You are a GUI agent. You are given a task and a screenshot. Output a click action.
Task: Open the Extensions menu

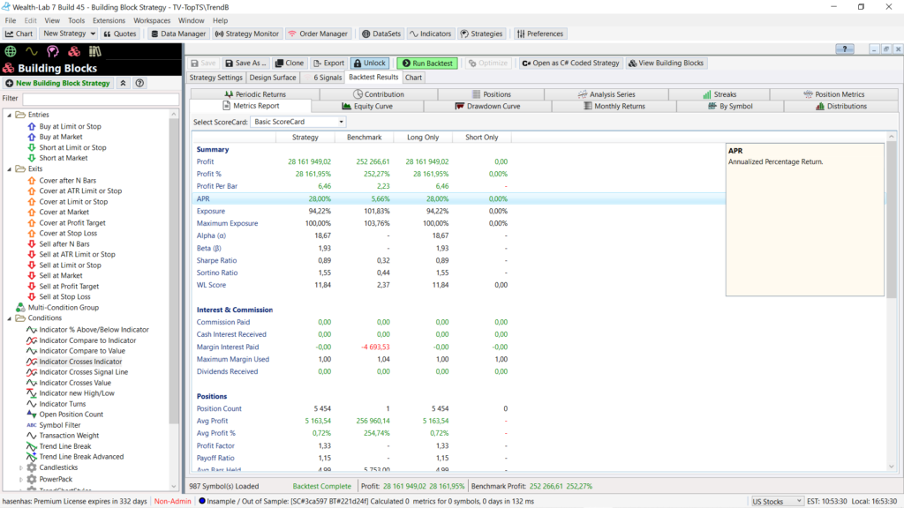109,20
